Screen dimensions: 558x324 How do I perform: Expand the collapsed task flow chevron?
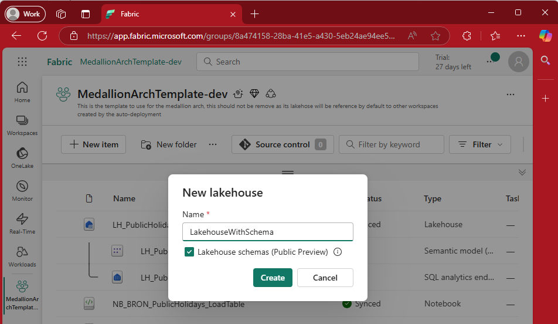pos(522,172)
